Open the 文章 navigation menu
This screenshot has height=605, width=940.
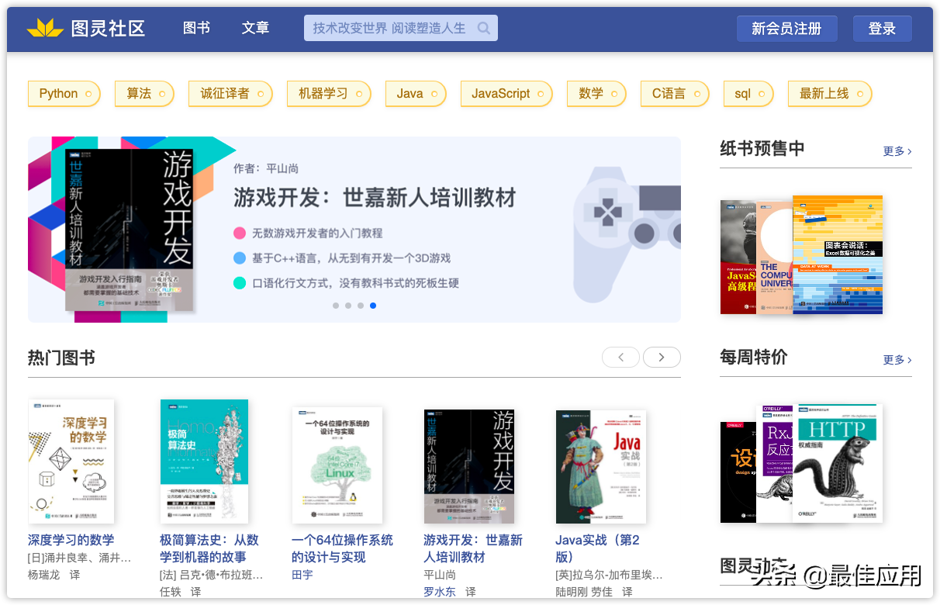pos(255,28)
